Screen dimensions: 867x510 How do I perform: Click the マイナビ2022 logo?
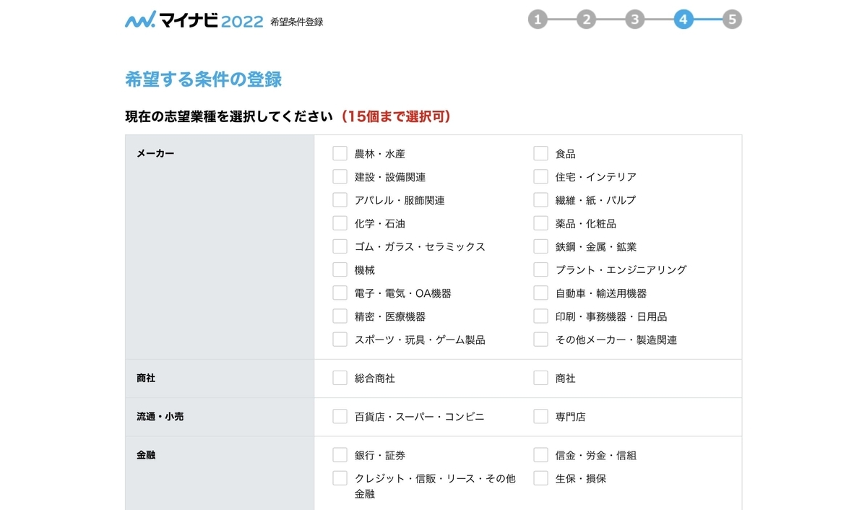[194, 20]
